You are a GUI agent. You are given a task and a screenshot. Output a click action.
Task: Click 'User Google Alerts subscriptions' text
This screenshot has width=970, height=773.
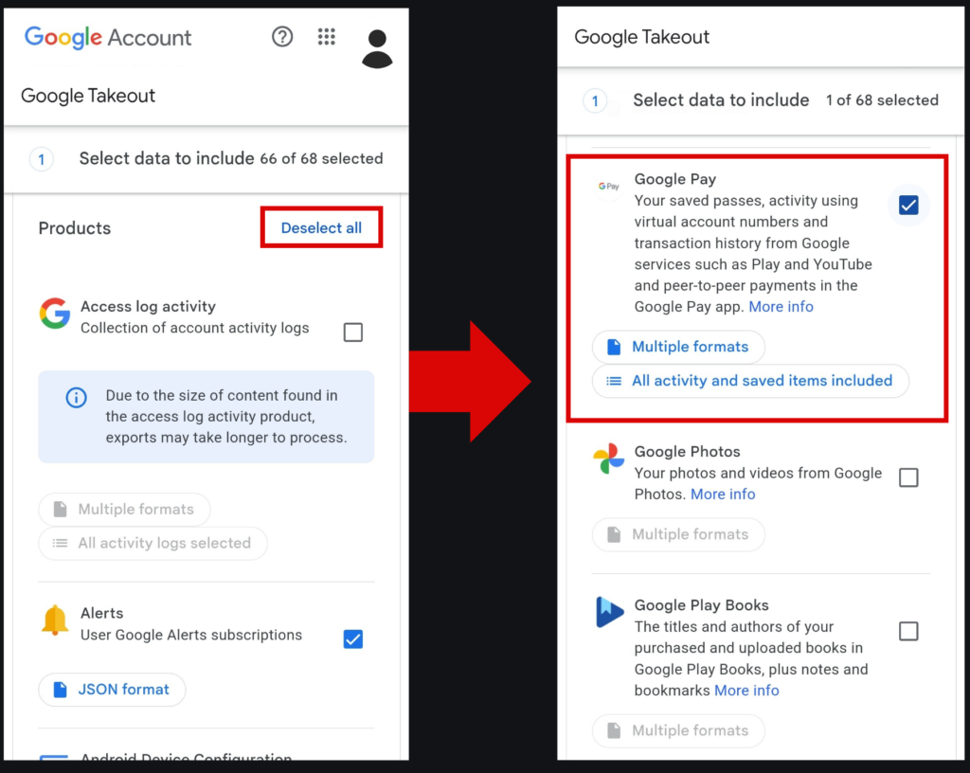pos(191,635)
